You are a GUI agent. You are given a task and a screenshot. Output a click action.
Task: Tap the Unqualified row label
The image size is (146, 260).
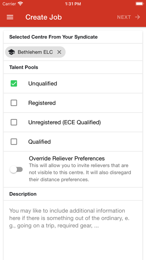pos(43,84)
